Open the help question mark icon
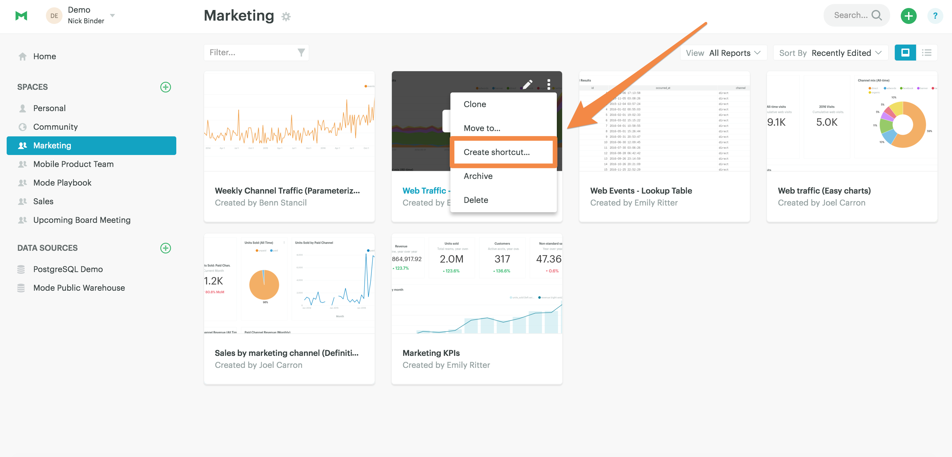Viewport: 952px width, 457px height. (x=935, y=16)
